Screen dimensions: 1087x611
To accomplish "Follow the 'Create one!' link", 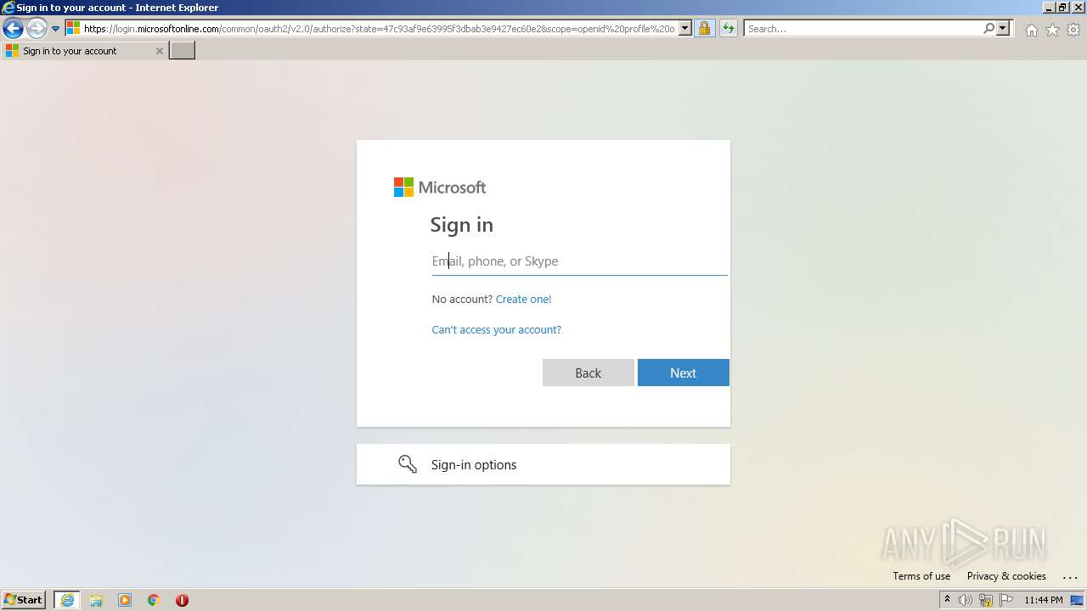I will click(x=523, y=300).
